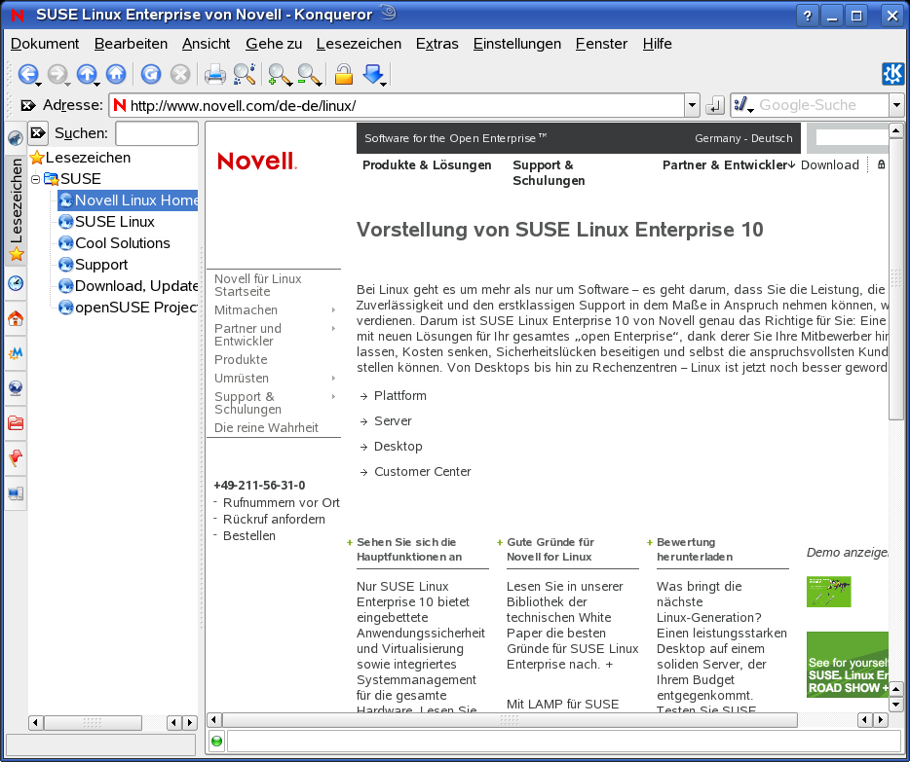The width and height of the screenshot is (910, 762).
Task: Expand the Partner und Entwickler submenu arrow
Action: pyautogui.click(x=334, y=329)
